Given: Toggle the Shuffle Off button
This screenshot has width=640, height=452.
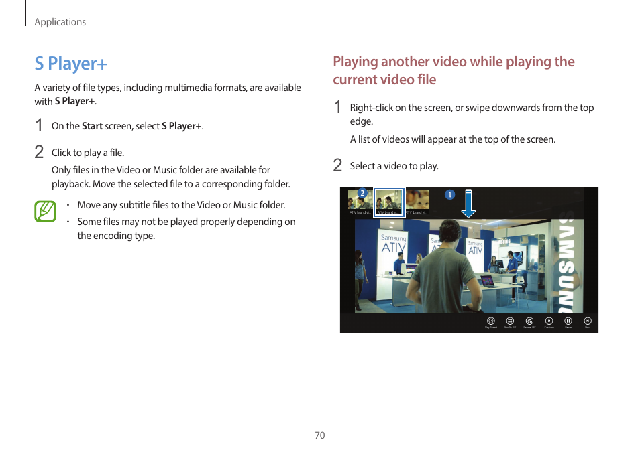Looking at the screenshot, I should click(510, 321).
